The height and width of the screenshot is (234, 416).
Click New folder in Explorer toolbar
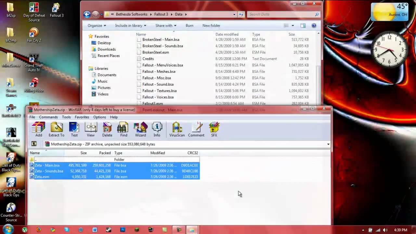(x=211, y=25)
